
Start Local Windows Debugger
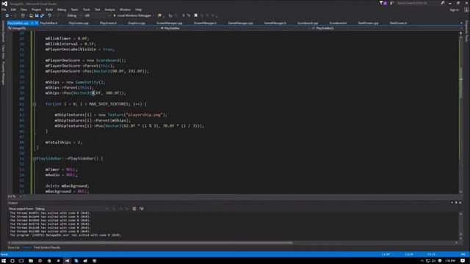(132, 15)
